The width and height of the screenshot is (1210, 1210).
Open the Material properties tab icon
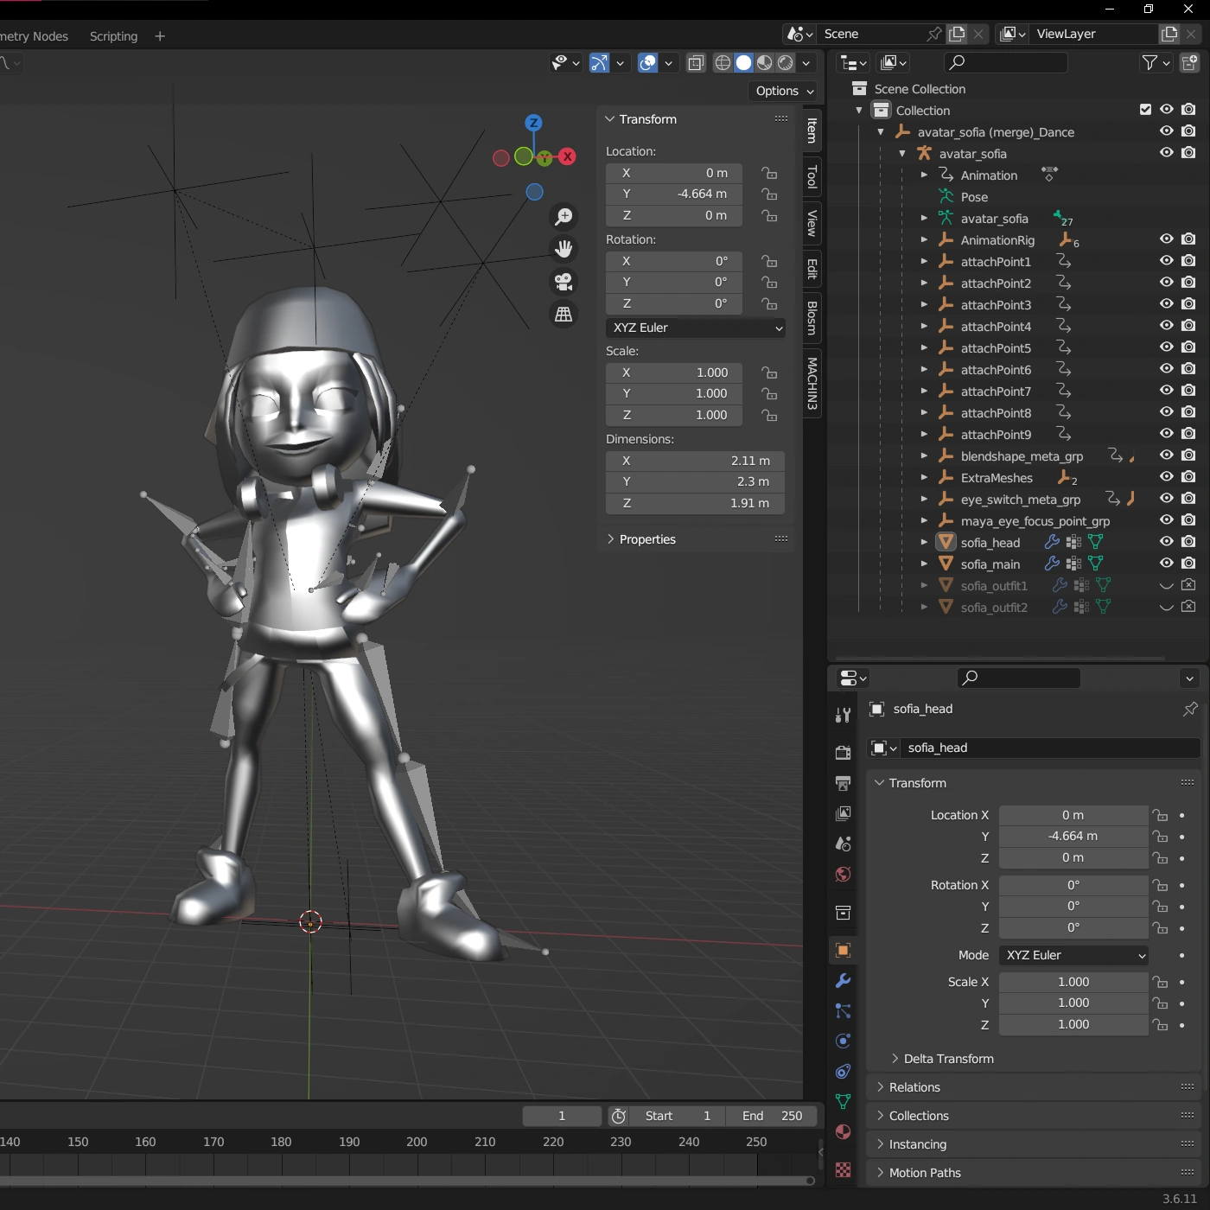[843, 1132]
